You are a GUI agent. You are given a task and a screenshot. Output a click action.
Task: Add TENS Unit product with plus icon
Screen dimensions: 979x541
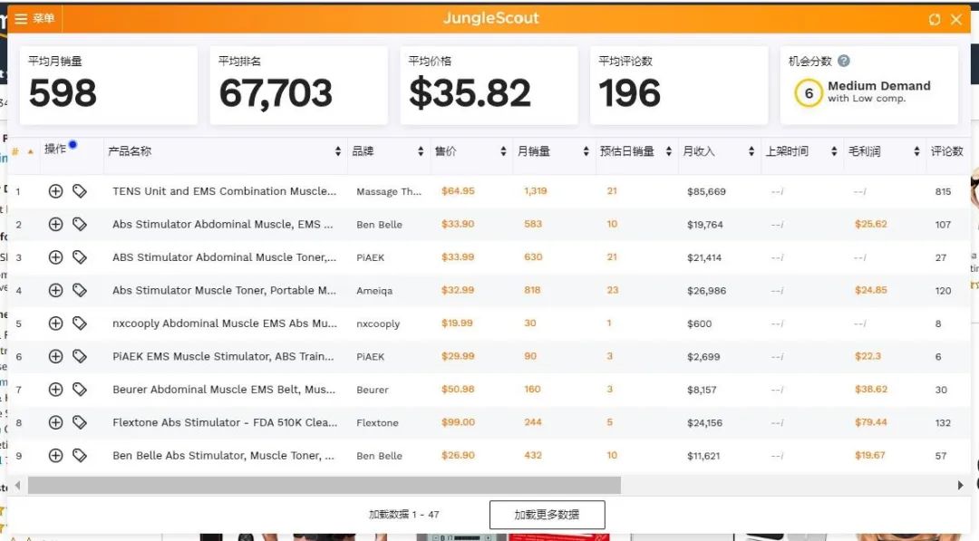(55, 191)
